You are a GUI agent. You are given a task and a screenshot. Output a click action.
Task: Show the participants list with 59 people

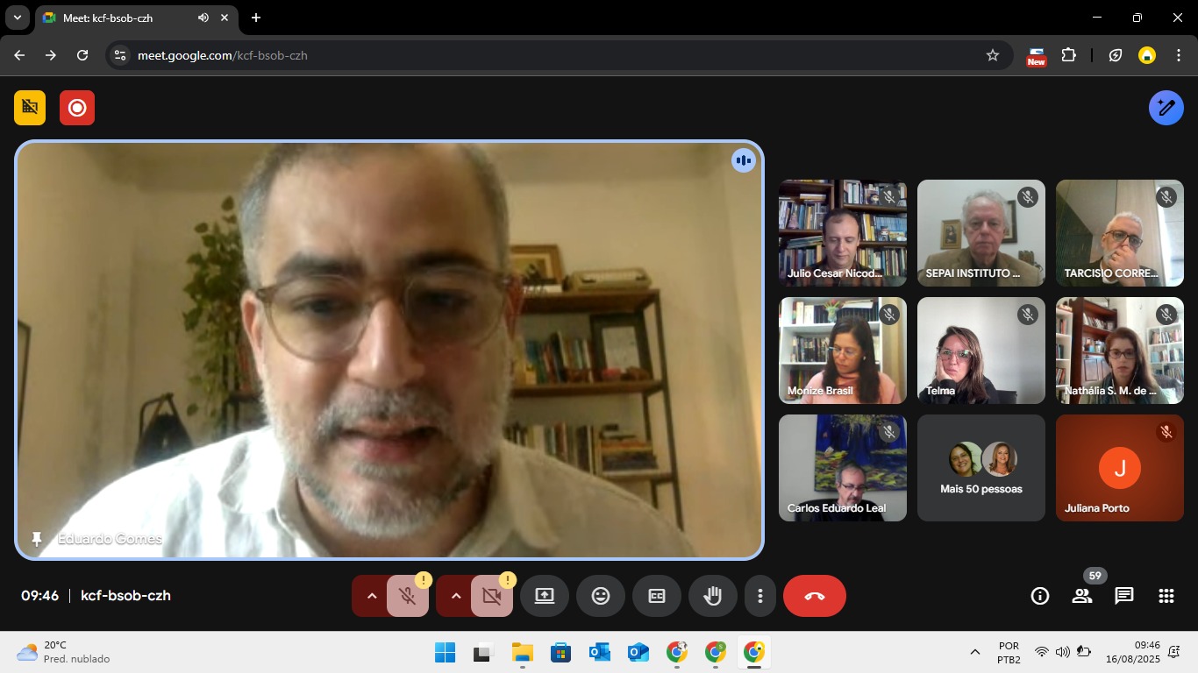(x=1081, y=596)
